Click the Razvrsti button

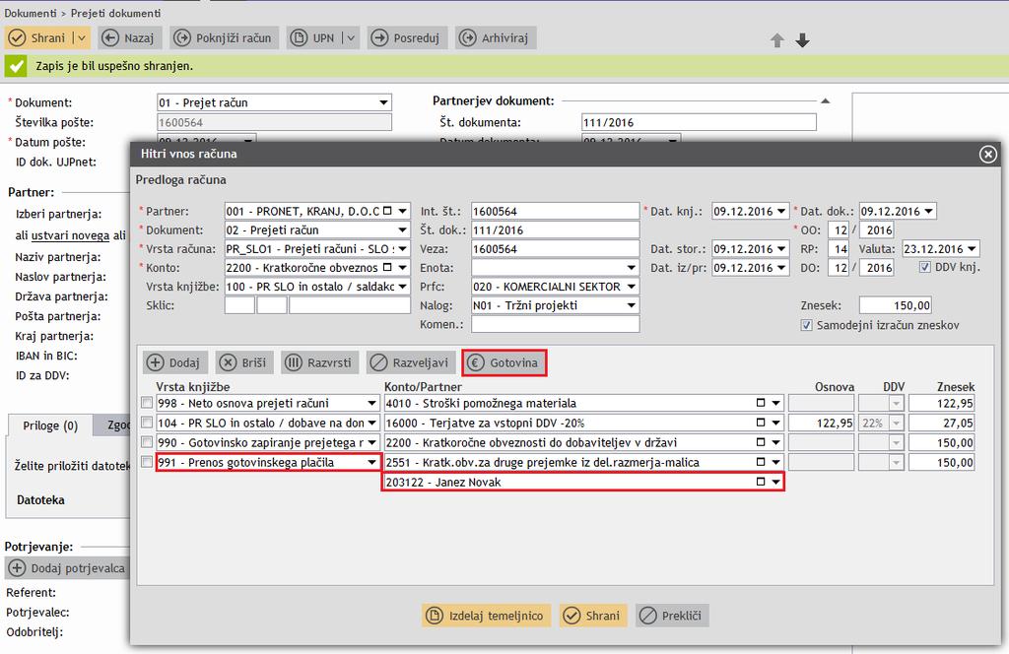coord(321,362)
